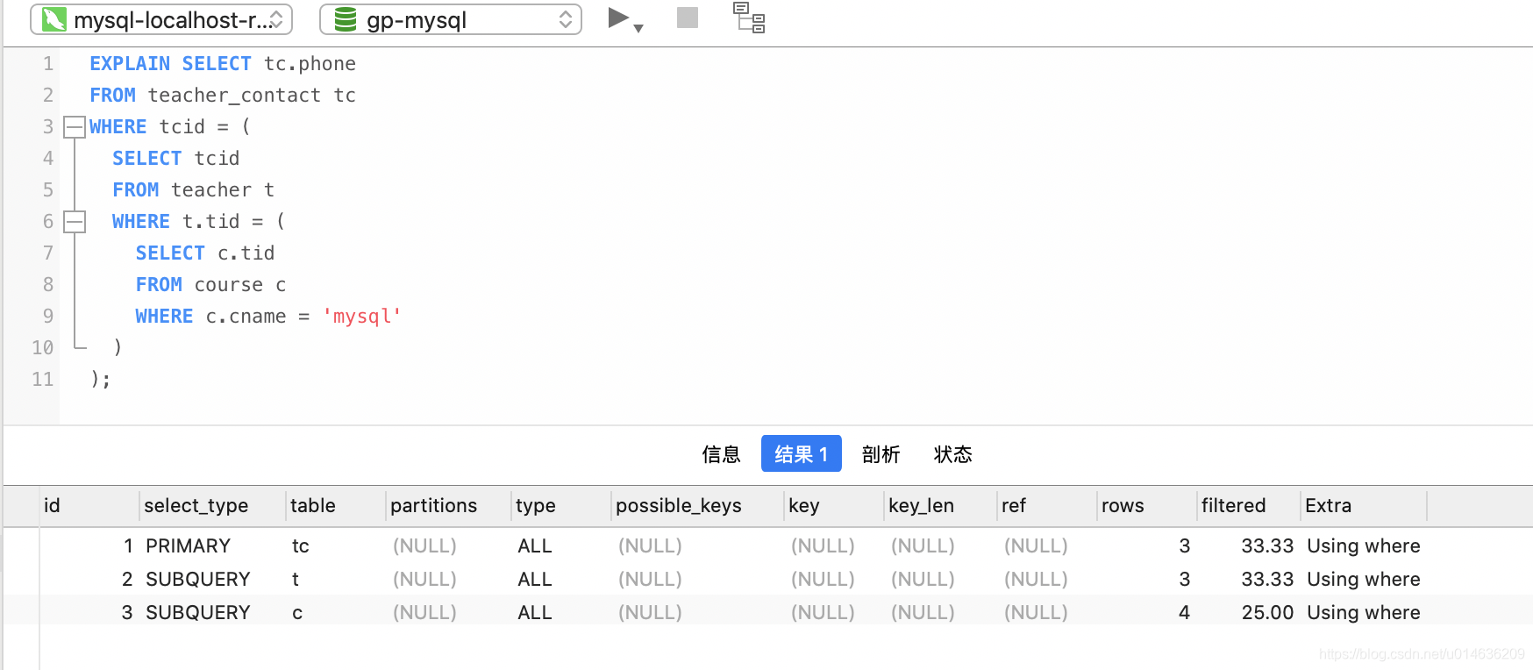Click the Using where cell in row 1
This screenshot has width=1533, height=670.
coord(1363,546)
